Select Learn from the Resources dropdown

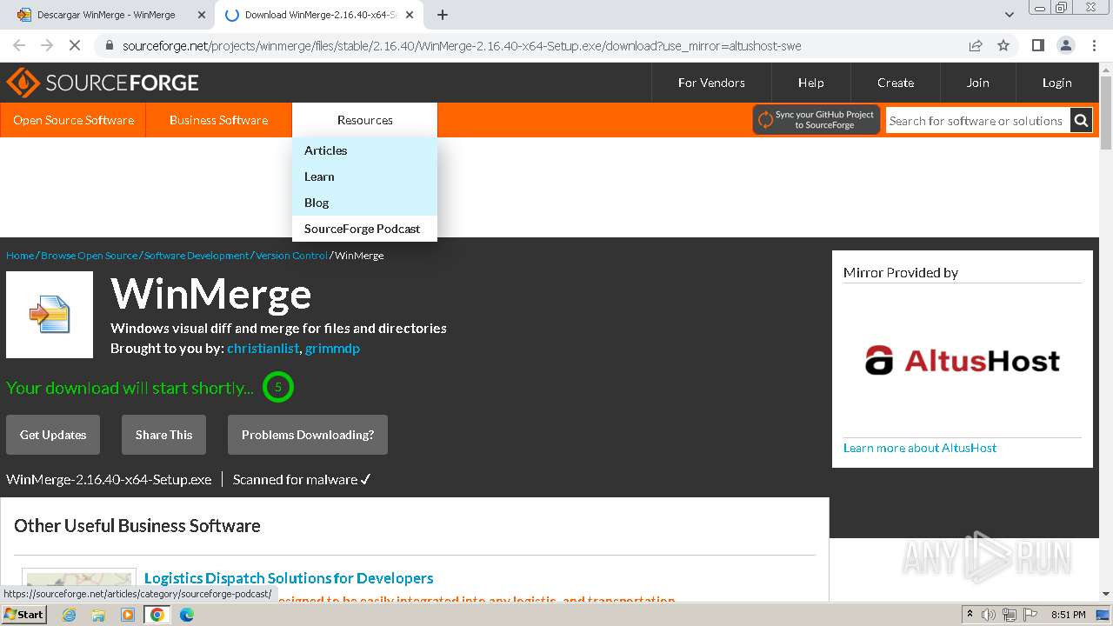(364, 176)
